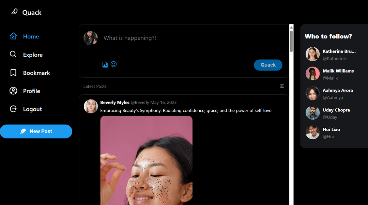The width and height of the screenshot is (368, 205).
Task: Click the Explore magnifier icon
Action: coord(13,54)
